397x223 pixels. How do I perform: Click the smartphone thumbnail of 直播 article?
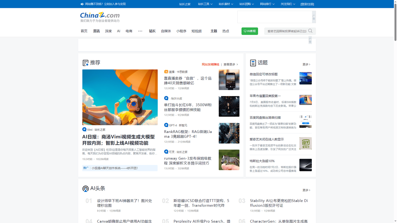coord(229,80)
